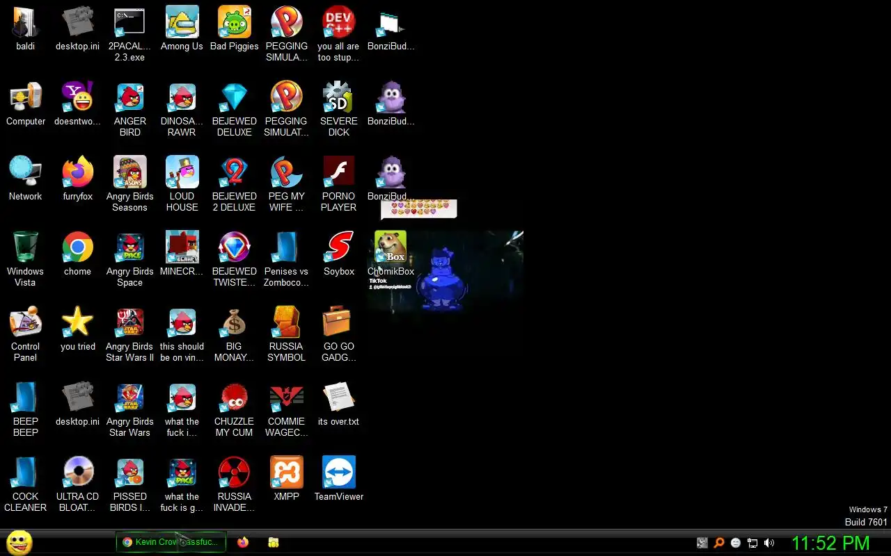Select the LOUD HOUSE icon
Screen dimensions: 891x556
click(x=182, y=172)
